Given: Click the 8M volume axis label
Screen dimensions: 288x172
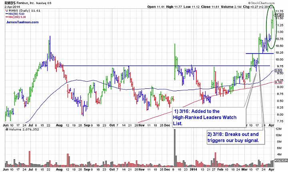Looking at the screenshot, I should pos(279,142).
